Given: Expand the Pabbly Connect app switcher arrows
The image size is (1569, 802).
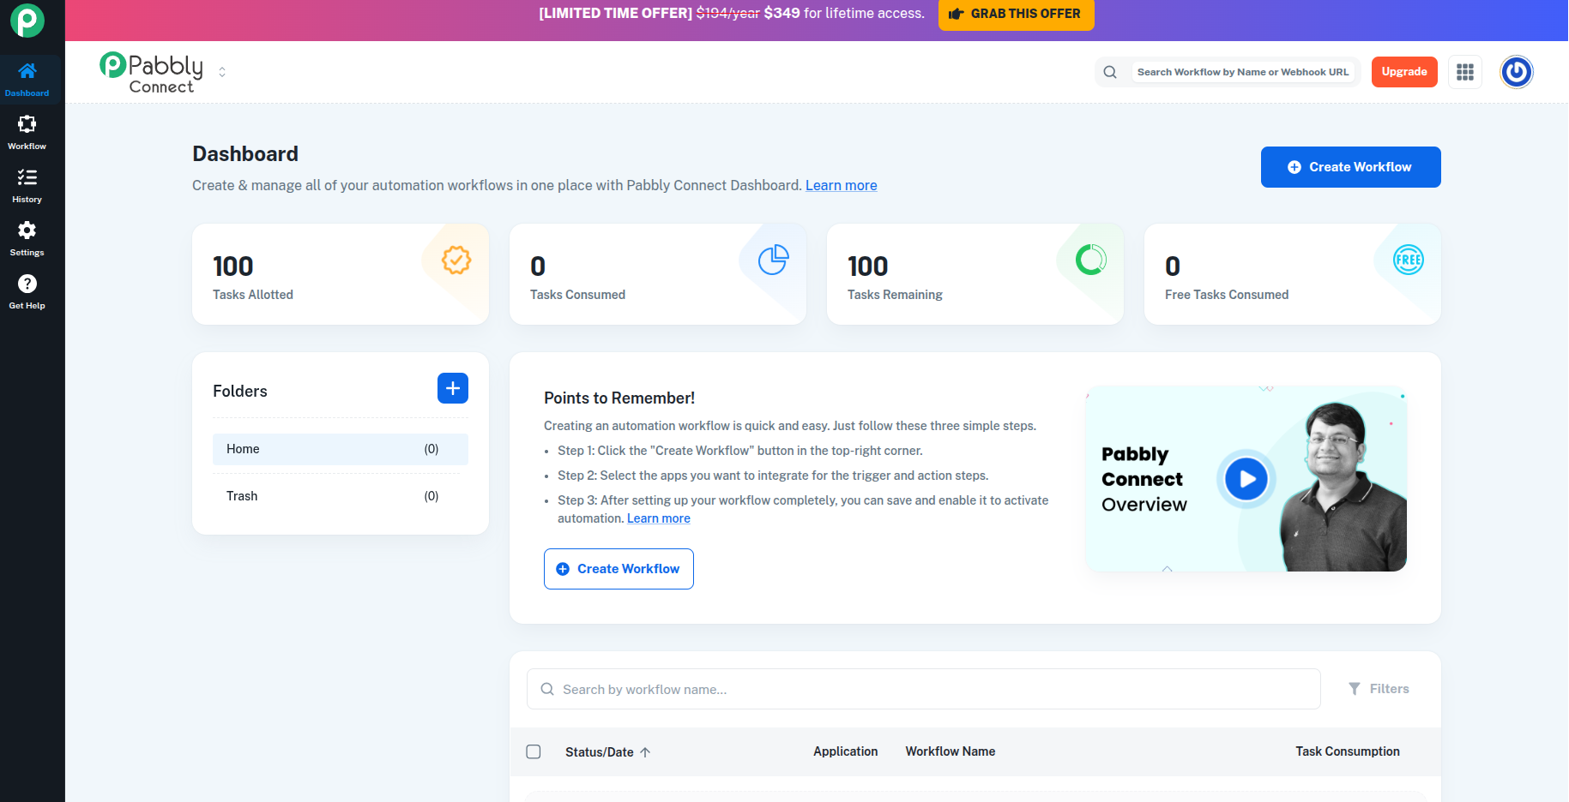Looking at the screenshot, I should [x=222, y=72].
